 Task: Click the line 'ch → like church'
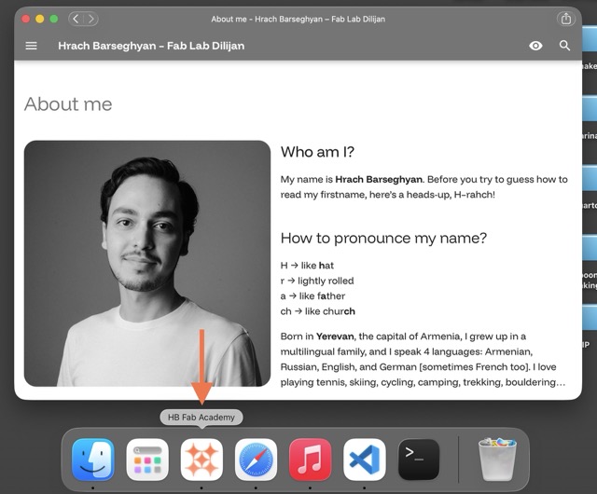(x=317, y=311)
